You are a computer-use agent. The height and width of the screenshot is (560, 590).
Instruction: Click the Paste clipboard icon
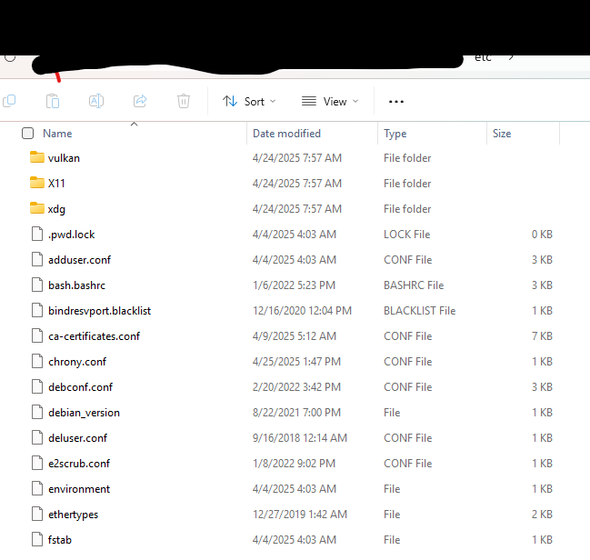[x=53, y=101]
